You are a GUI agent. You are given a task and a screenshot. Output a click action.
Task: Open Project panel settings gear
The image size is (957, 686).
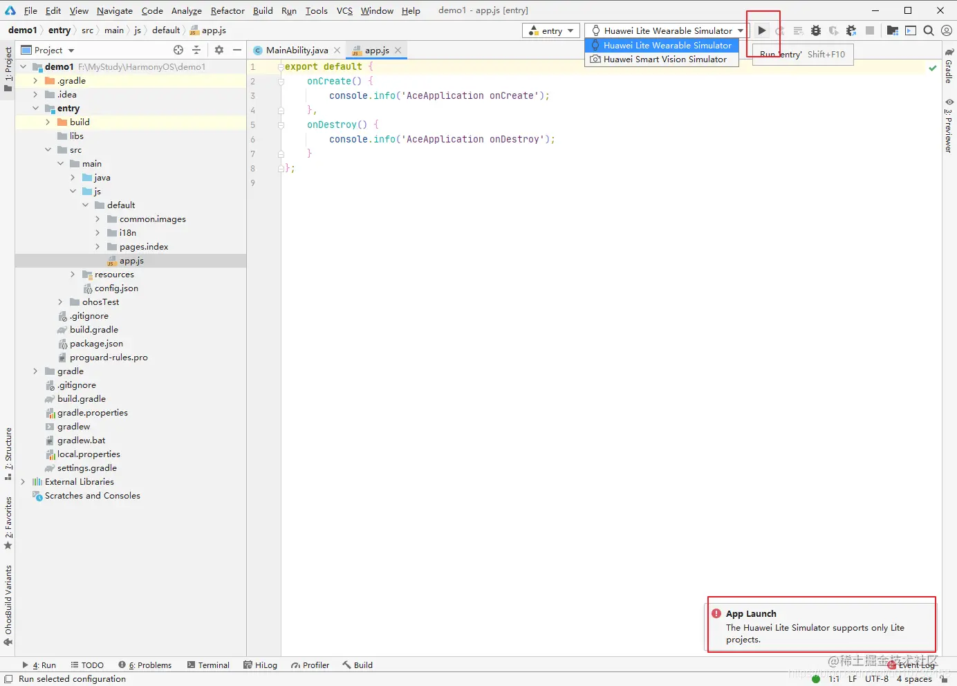(219, 50)
